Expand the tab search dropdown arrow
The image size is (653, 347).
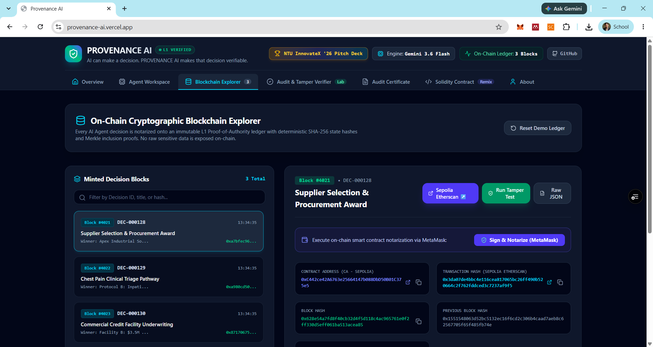9,9
